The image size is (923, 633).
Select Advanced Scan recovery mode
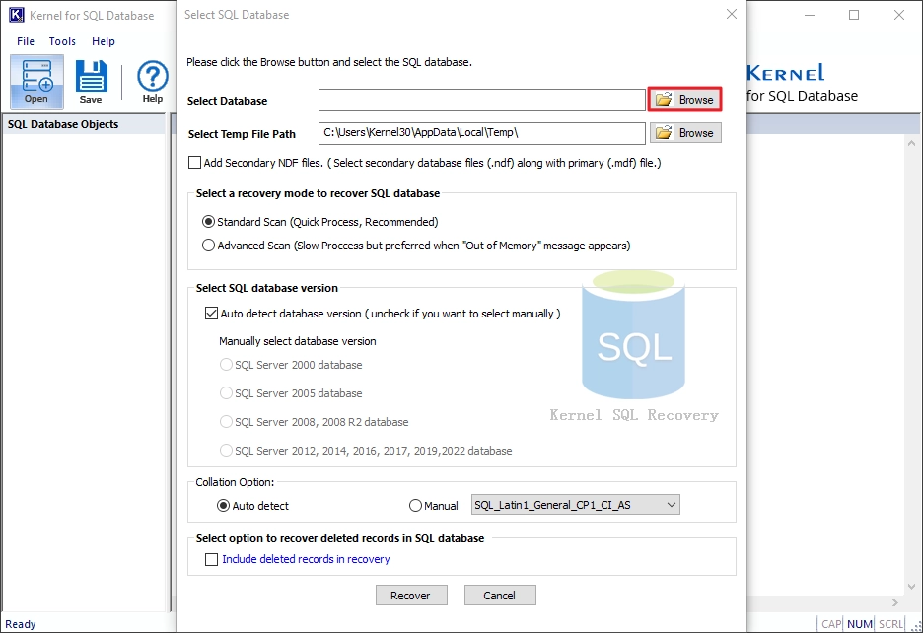[x=208, y=246]
